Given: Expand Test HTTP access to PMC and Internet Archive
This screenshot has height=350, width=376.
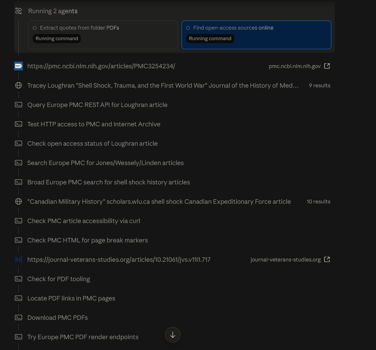Looking at the screenshot, I should click(94, 124).
